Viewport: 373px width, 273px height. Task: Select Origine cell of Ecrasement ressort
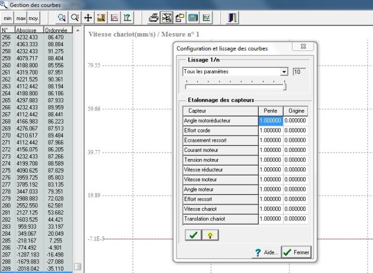pyautogui.click(x=295, y=140)
